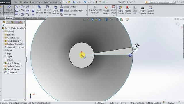The height and width of the screenshot is (104, 184).
Task: Open the Edit menu
Action: 20,2
